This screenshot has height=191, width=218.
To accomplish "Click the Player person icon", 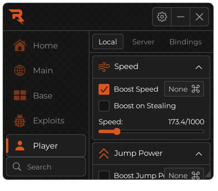I will [x=20, y=146].
